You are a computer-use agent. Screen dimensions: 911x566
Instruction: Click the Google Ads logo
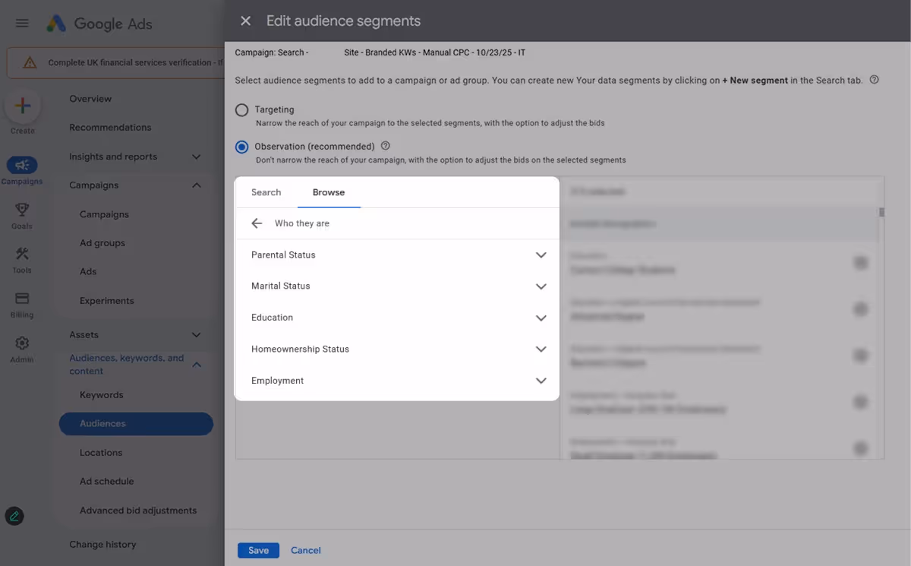click(99, 24)
